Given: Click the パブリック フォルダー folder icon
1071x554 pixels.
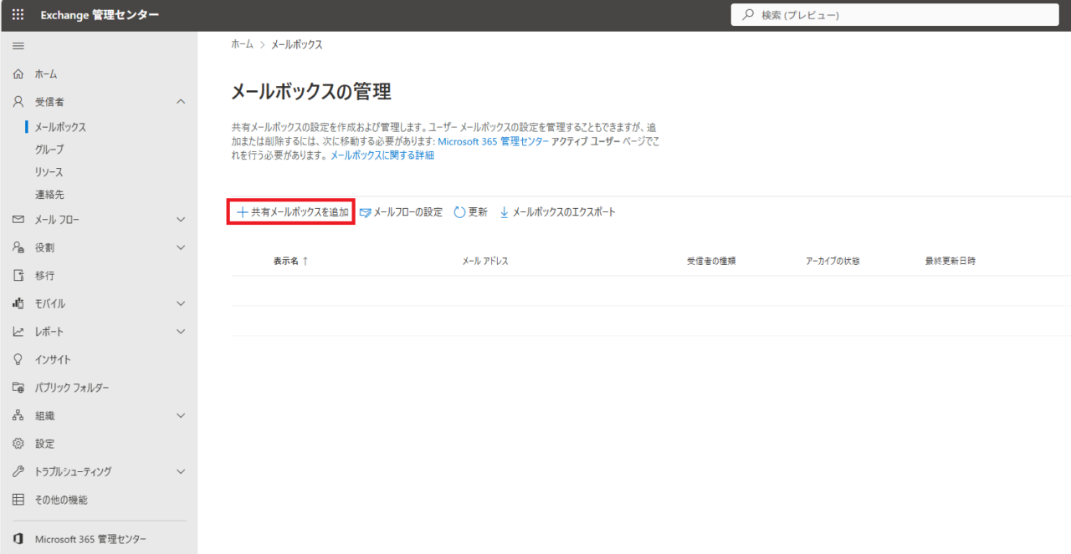Looking at the screenshot, I should pos(18,388).
